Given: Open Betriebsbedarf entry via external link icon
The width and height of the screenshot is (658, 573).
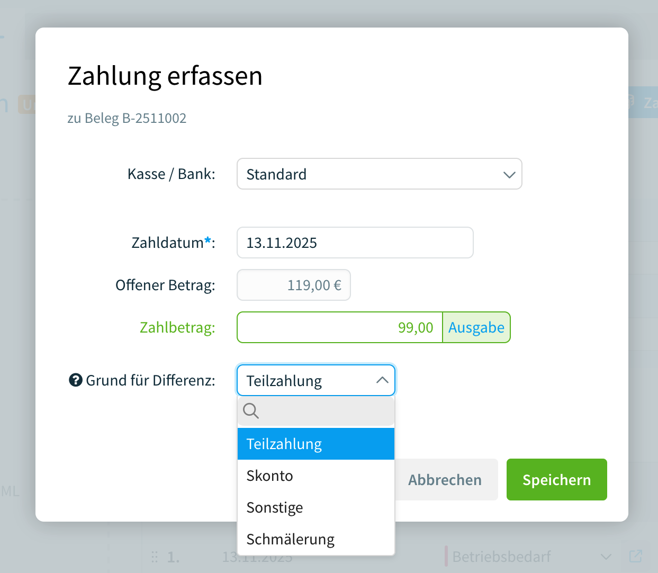Looking at the screenshot, I should tap(635, 556).
